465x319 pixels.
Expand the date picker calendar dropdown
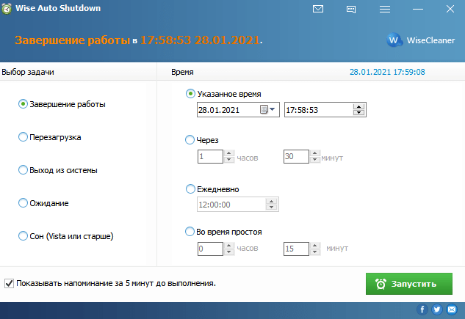268,109
